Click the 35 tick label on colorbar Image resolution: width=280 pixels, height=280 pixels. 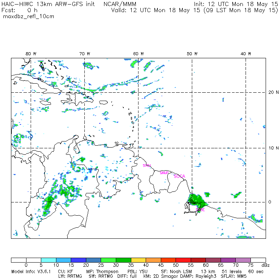[131, 265]
